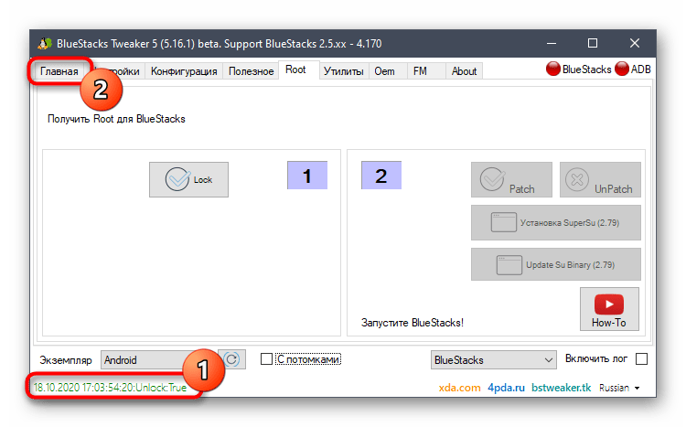Open the BlueStacks dropdown at the bottom
686x427 pixels.
[x=494, y=359]
